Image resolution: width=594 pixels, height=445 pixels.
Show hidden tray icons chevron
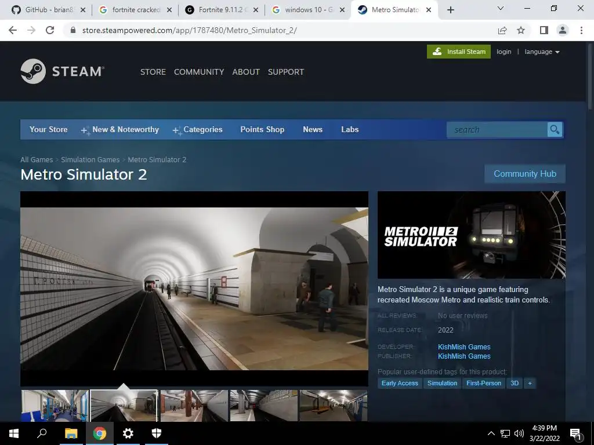[491, 433]
